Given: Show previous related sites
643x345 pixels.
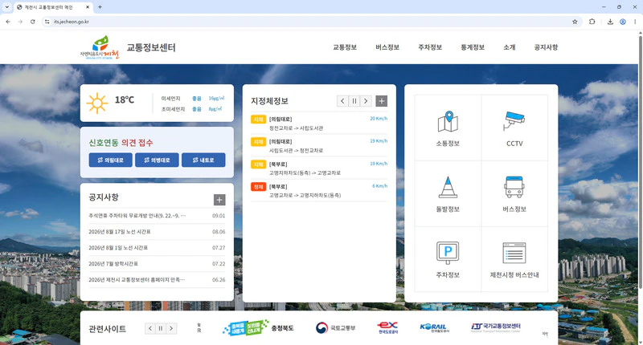Looking at the screenshot, I should point(150,328).
